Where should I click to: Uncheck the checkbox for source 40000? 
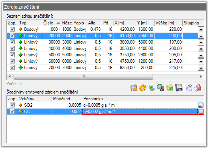coord(12,48)
